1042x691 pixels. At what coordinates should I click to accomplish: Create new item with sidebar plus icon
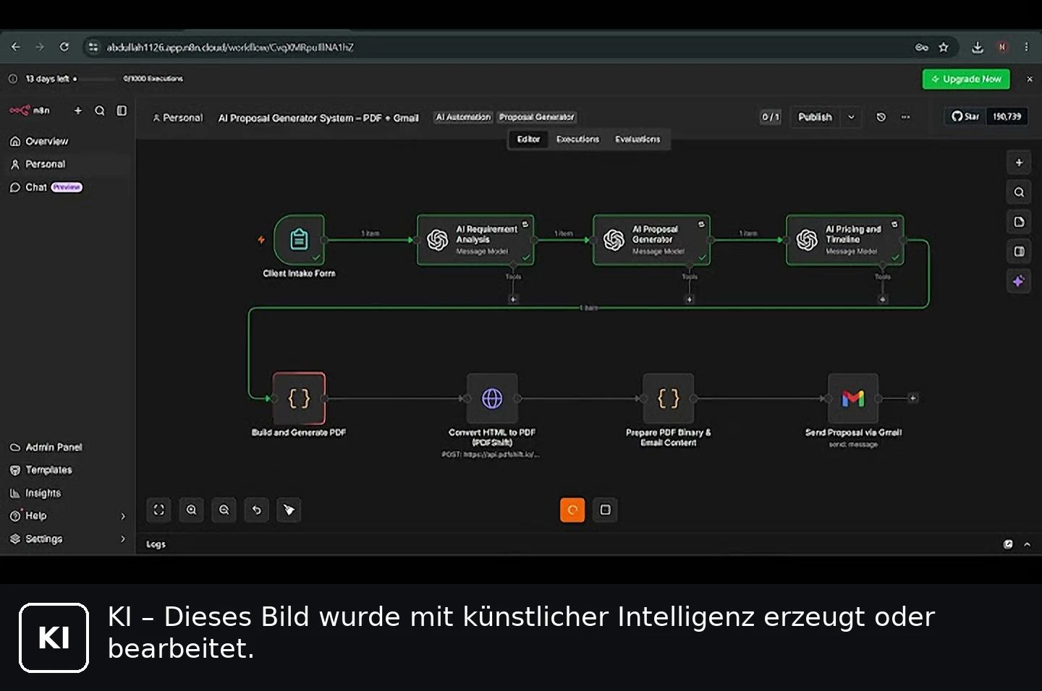pyautogui.click(x=78, y=111)
